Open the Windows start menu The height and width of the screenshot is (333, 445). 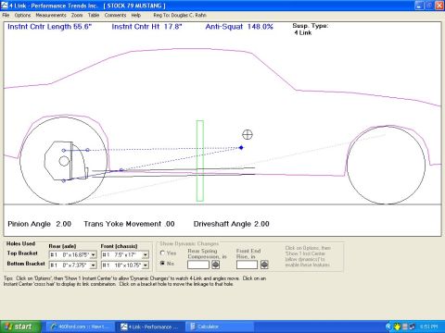coord(20,327)
